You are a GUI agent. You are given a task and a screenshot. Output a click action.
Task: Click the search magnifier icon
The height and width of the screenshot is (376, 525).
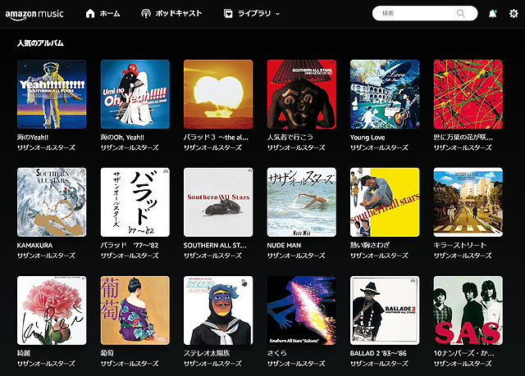coord(461,13)
